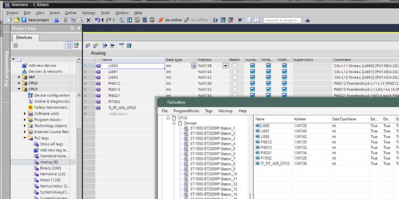This screenshot has height=199, width=399.
Task: Open the Options menu
Action: point(89,13)
